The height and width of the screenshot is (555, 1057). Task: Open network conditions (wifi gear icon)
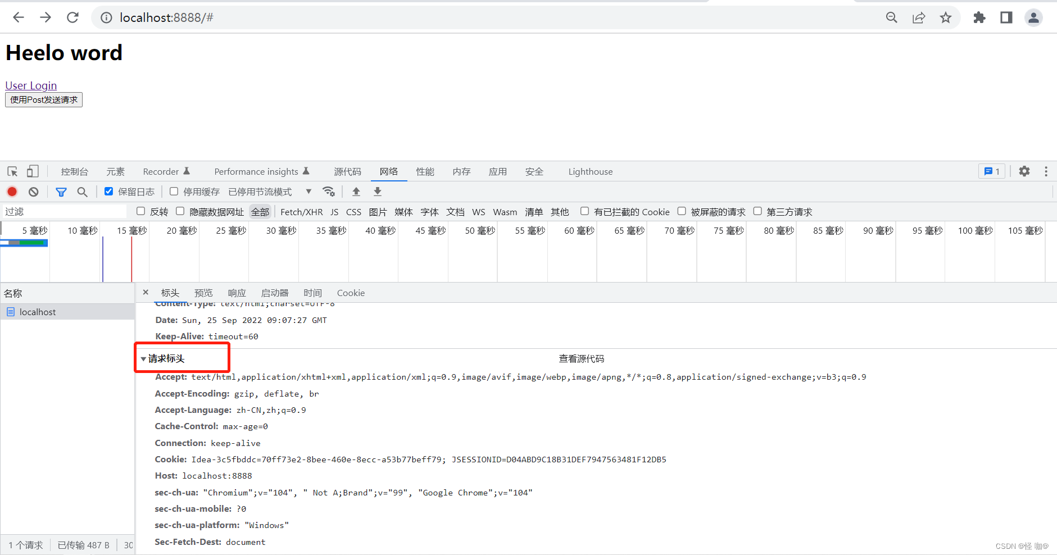pyautogui.click(x=329, y=192)
